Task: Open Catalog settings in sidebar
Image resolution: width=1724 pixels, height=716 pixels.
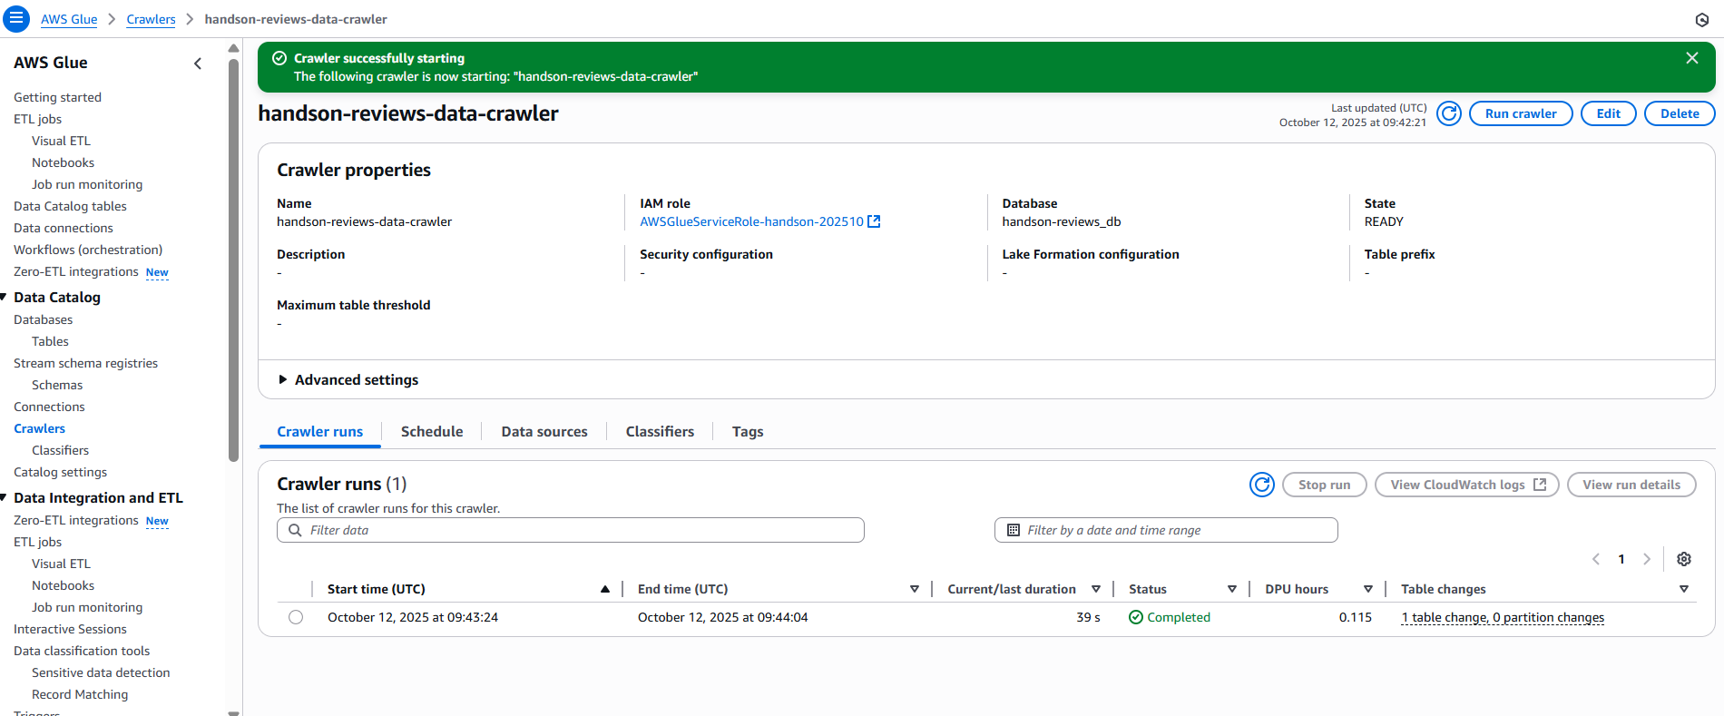Action: tap(60, 472)
